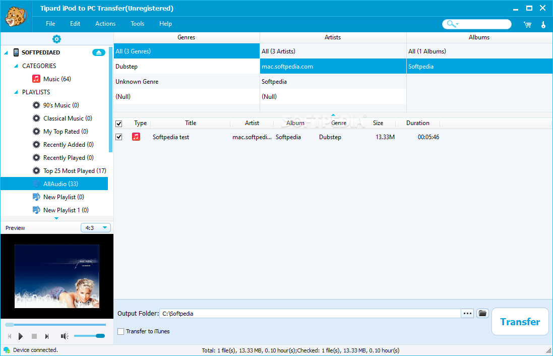Click the music type icon of Softpedia test
553x356 pixels.
coord(136,137)
